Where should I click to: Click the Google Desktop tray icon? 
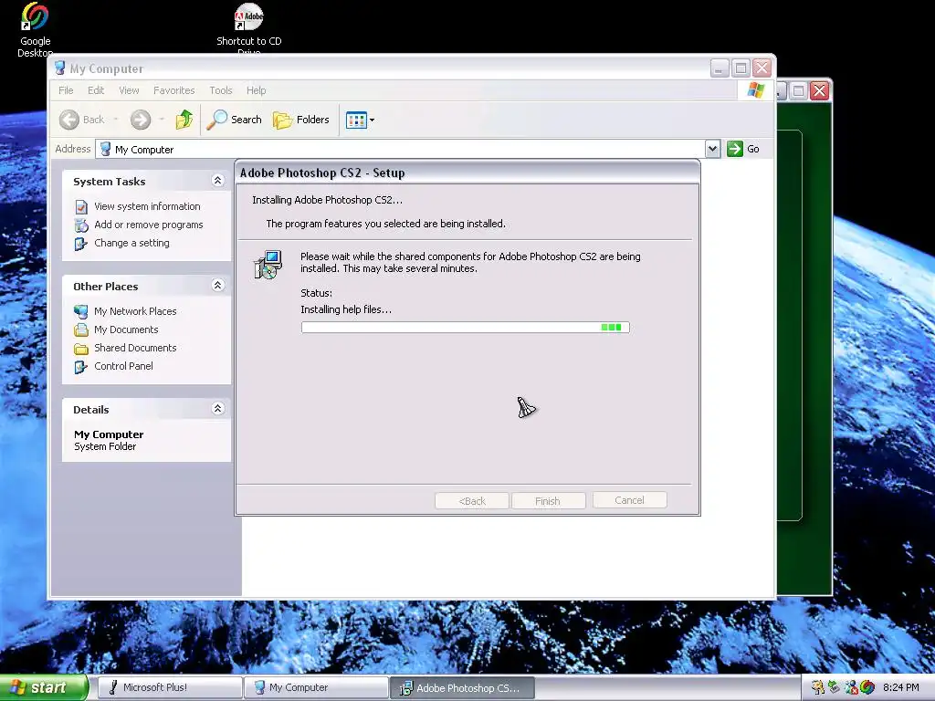[x=867, y=688]
